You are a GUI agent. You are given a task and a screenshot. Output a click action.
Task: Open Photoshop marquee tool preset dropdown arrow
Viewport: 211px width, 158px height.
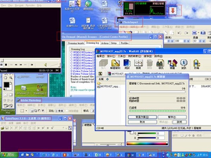pyautogui.click(x=26, y=111)
